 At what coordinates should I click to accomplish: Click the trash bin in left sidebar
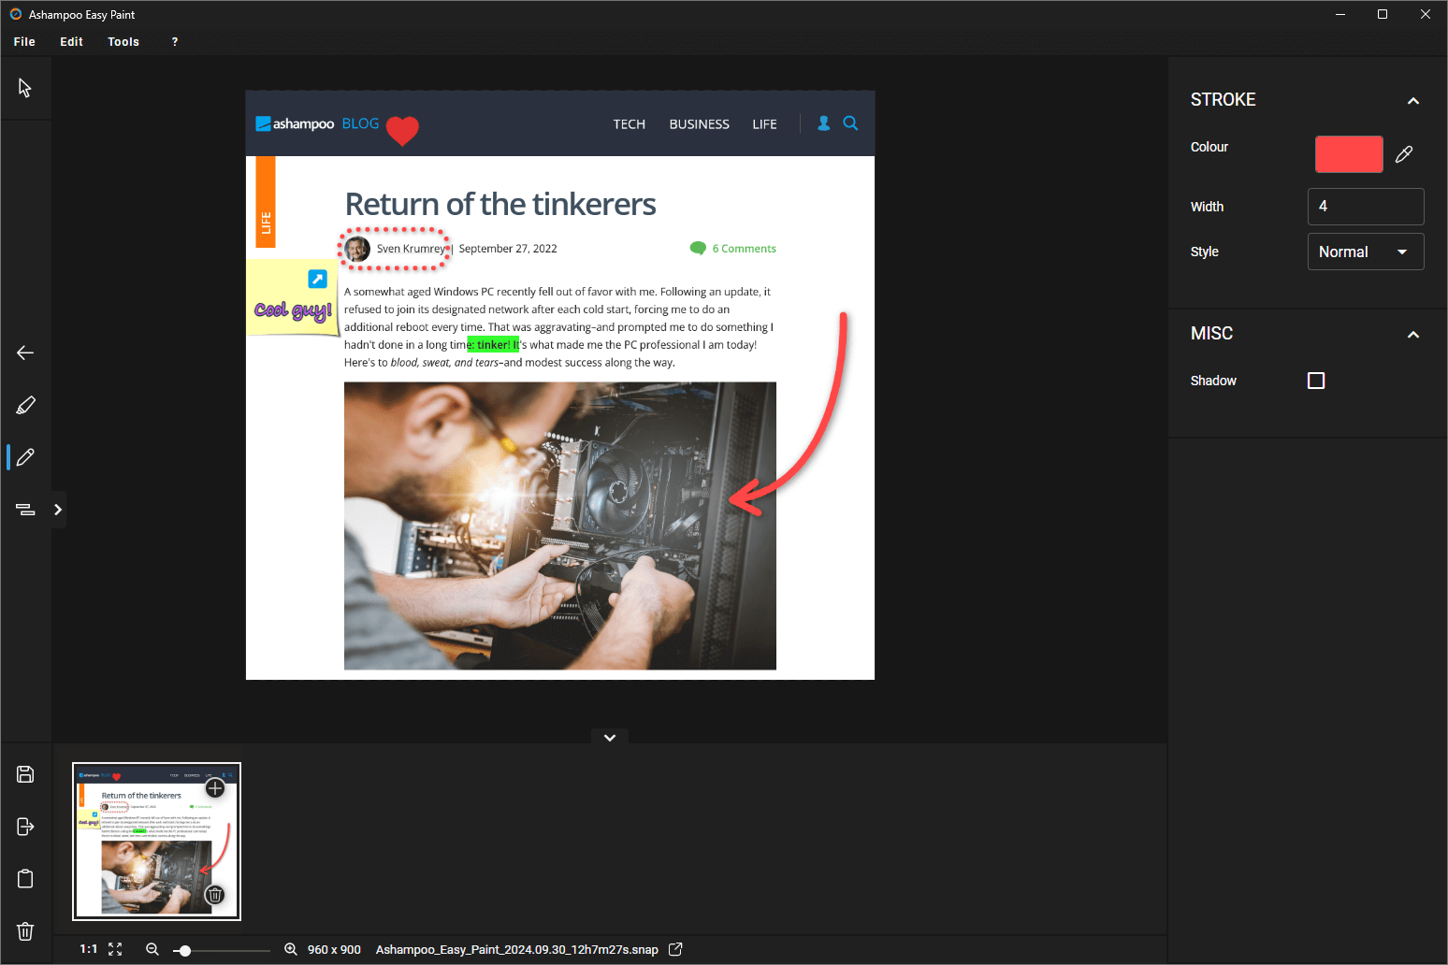tap(25, 931)
